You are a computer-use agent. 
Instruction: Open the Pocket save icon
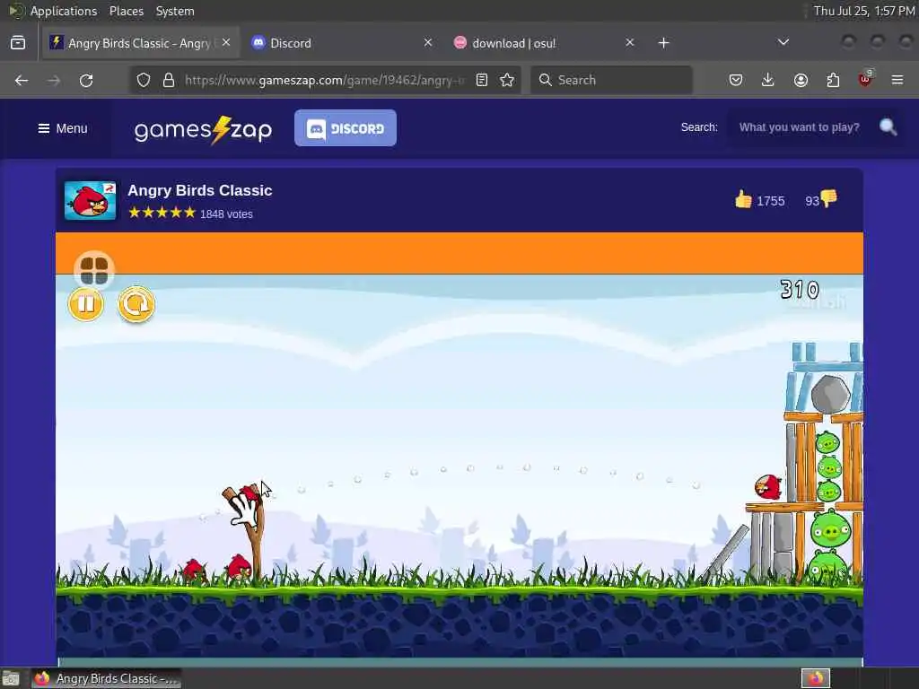[736, 80]
